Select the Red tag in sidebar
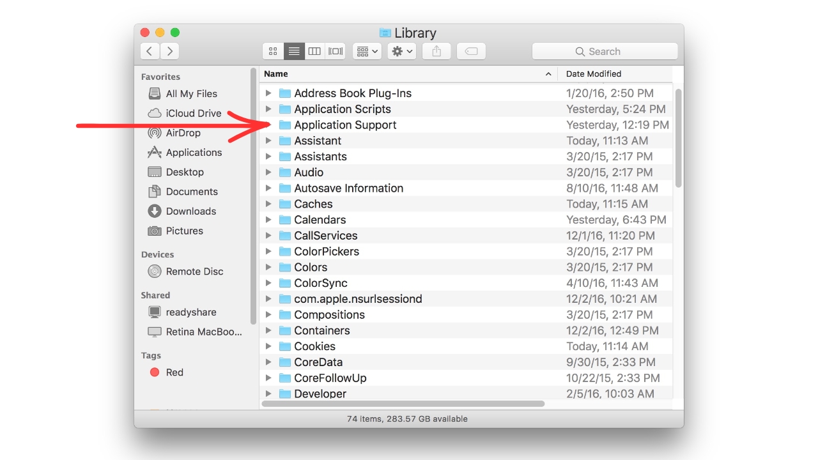Image resolution: width=818 pixels, height=460 pixels. tap(166, 372)
